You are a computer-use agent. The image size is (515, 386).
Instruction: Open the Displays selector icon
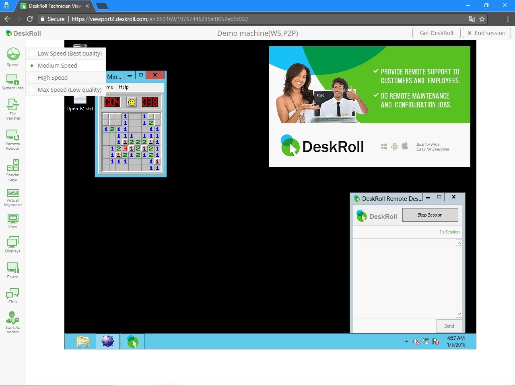(12, 245)
